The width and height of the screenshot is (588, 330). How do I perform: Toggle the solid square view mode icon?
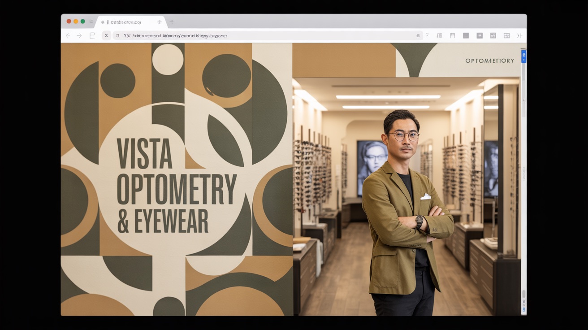click(466, 35)
